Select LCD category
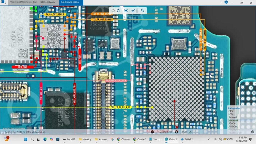Image resolution: width=256 pixels, height=144 pixels. (230, 114)
